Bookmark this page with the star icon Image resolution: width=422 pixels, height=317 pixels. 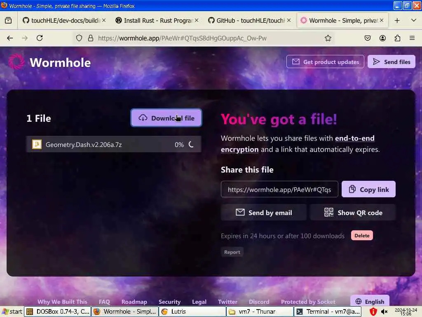pyautogui.click(x=328, y=38)
